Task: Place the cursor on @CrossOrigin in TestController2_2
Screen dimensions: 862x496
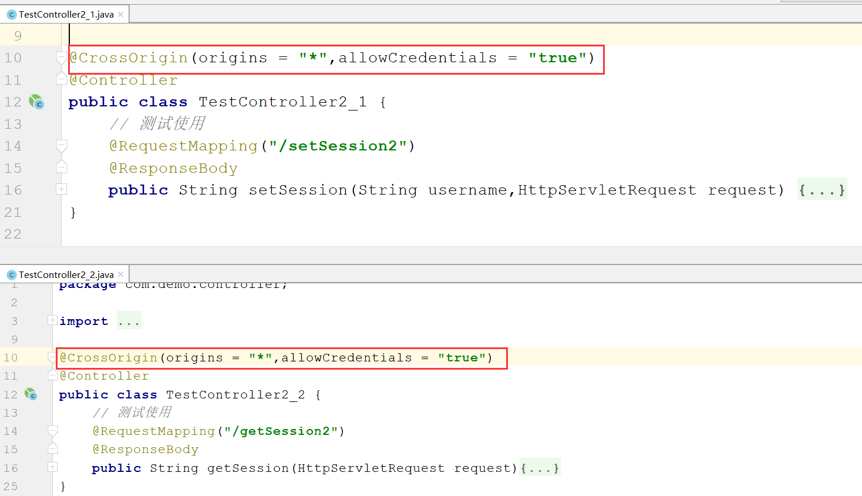Action: click(109, 357)
